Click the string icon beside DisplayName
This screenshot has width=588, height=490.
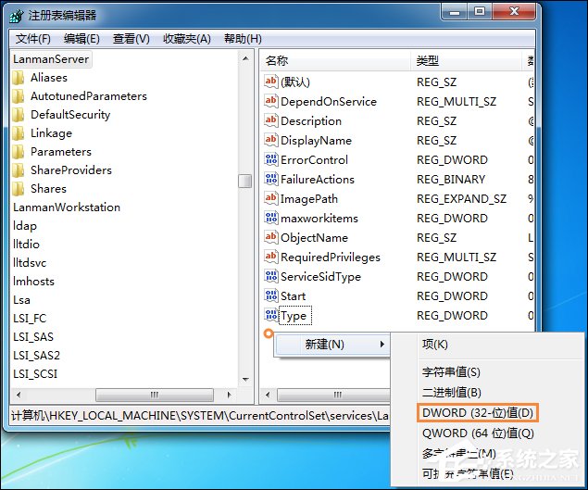point(270,140)
